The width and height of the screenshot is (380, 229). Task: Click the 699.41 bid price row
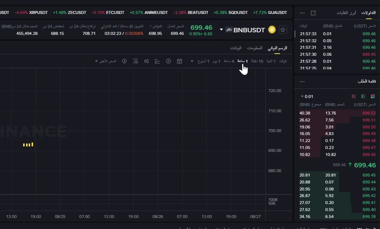[x=337, y=203]
